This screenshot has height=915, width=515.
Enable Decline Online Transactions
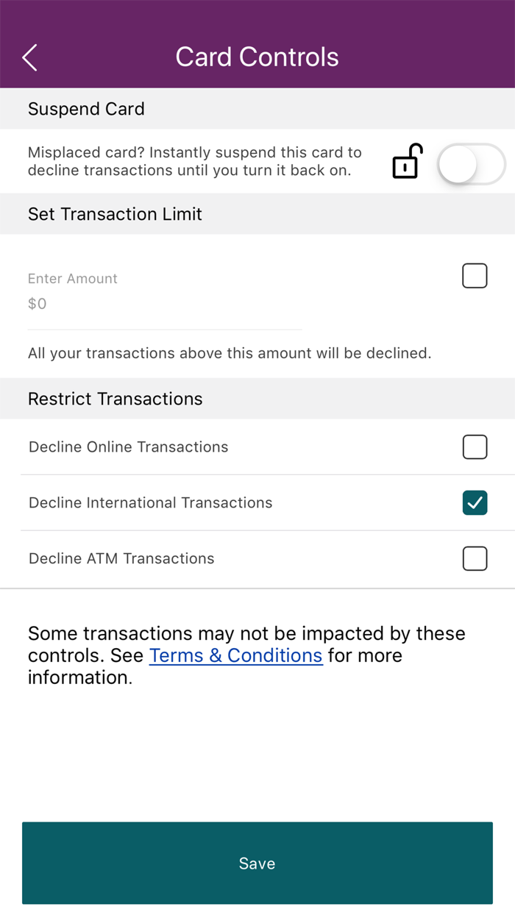475,446
